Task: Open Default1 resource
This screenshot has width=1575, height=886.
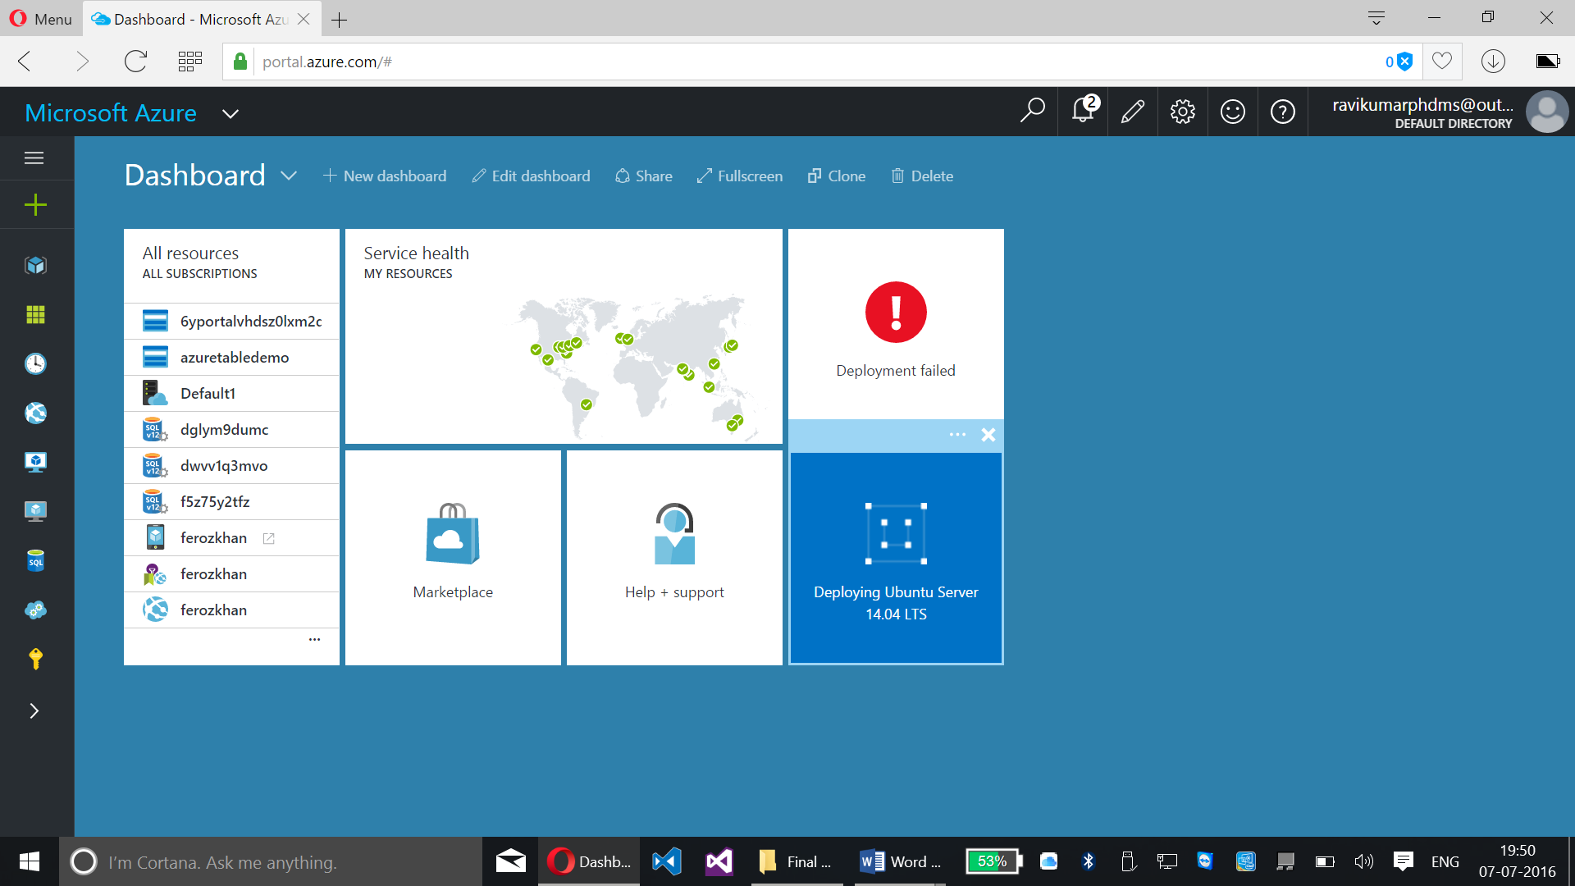Action: (231, 393)
